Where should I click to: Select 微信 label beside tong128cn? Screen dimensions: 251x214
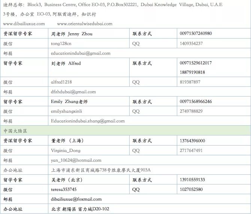tap(8, 44)
